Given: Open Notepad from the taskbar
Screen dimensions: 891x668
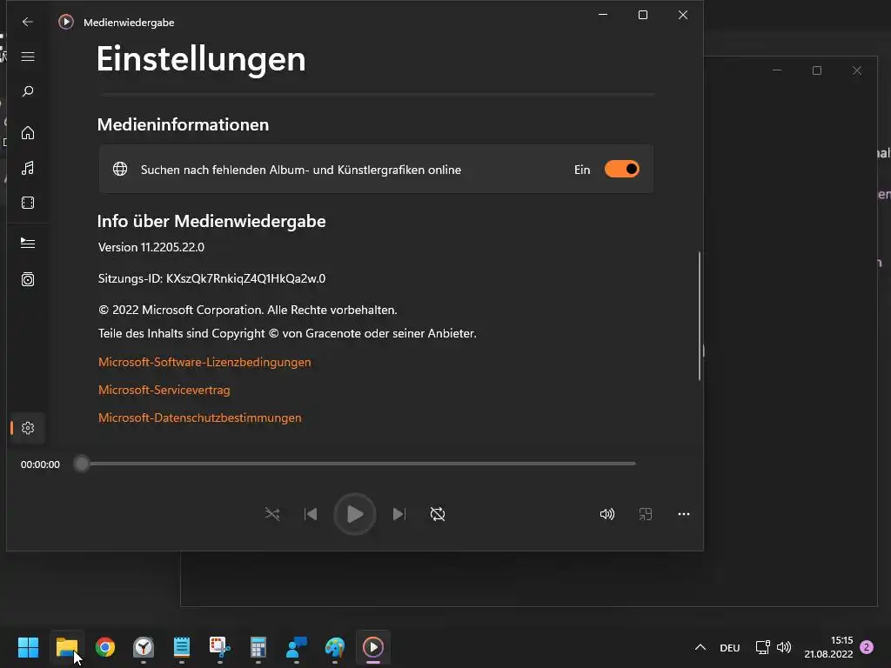Looking at the screenshot, I should 182,647.
